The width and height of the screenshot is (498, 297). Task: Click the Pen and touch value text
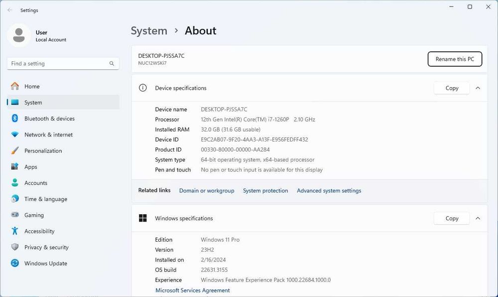click(x=262, y=169)
